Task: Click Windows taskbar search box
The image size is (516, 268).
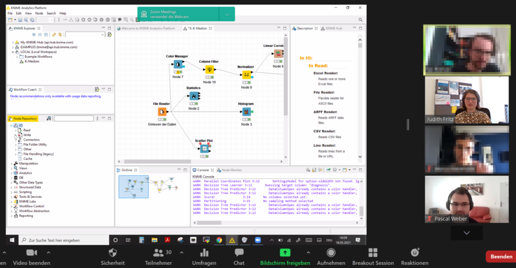Action: 64,241
